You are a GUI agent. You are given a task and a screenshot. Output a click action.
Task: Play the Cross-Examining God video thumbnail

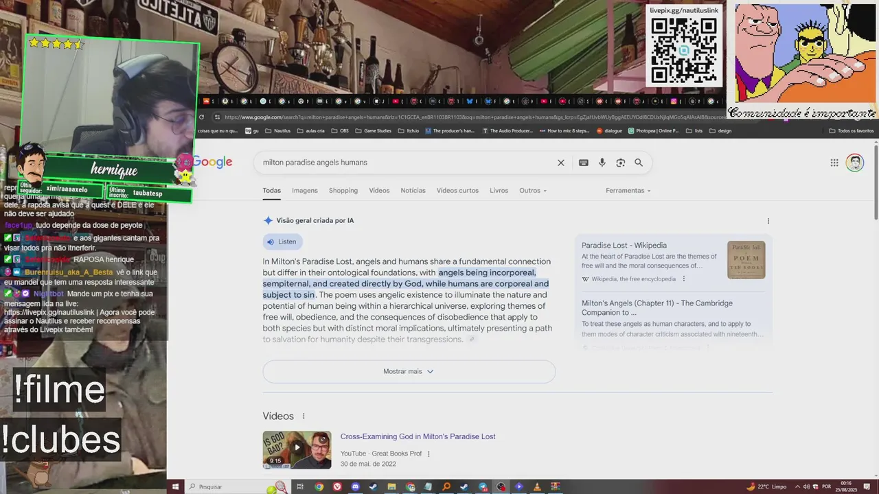(297, 449)
